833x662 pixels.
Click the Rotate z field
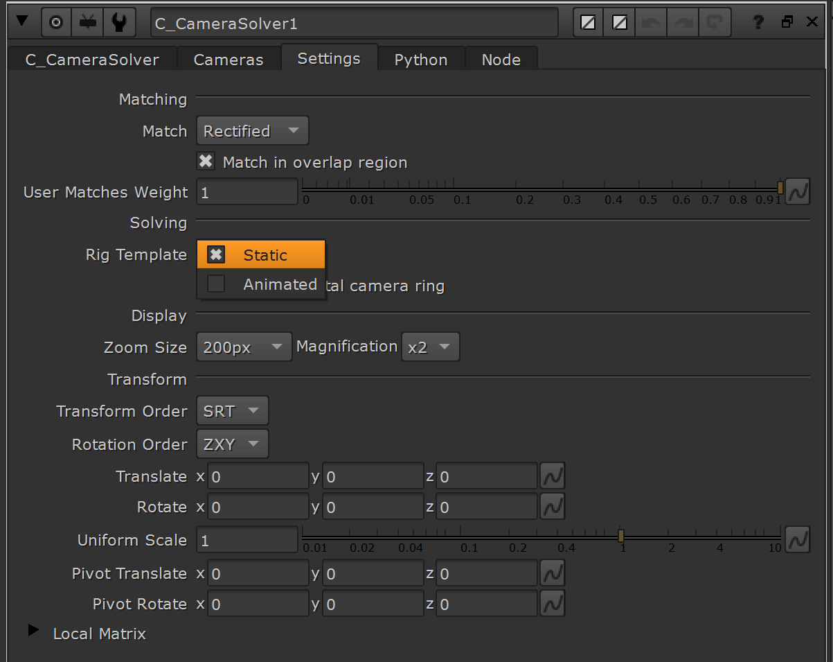[487, 507]
